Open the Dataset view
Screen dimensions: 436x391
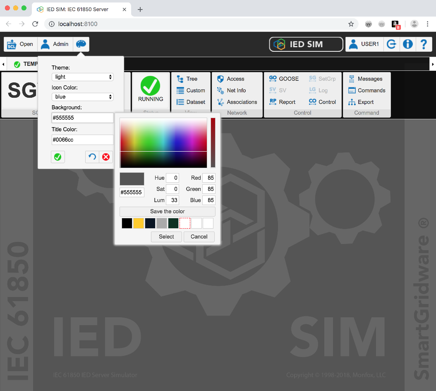(191, 102)
